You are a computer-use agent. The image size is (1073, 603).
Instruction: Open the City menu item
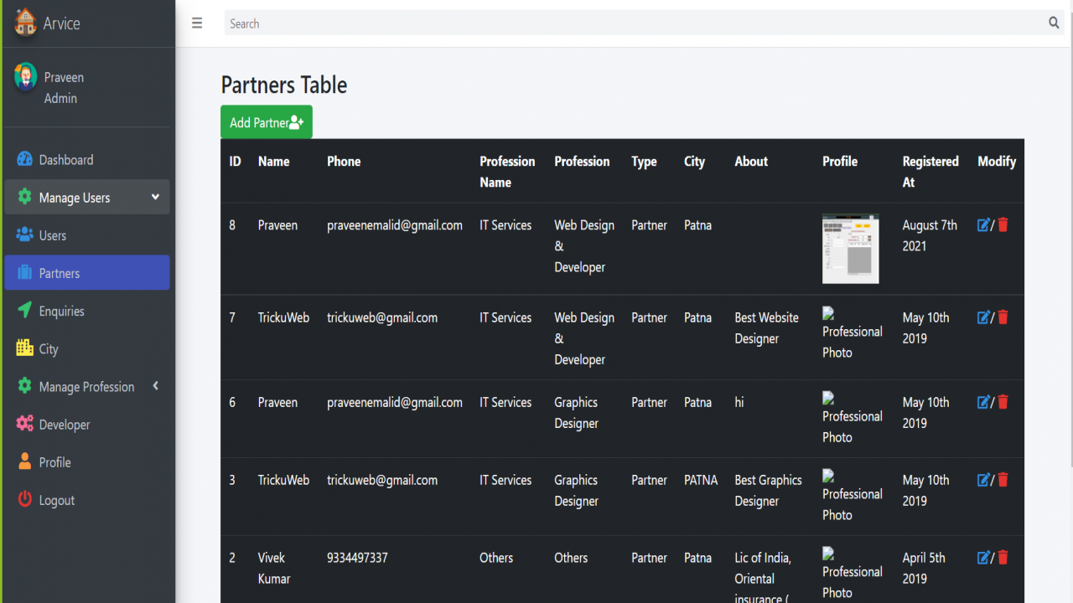coord(87,348)
